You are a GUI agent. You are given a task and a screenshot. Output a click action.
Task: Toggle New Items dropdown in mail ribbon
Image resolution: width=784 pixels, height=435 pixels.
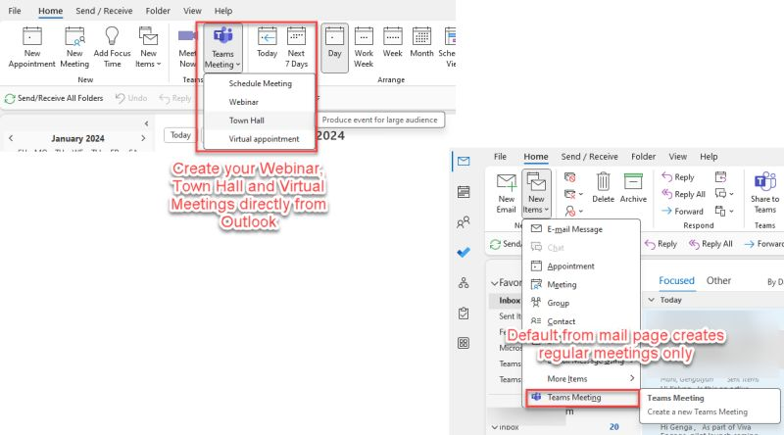[x=536, y=193]
